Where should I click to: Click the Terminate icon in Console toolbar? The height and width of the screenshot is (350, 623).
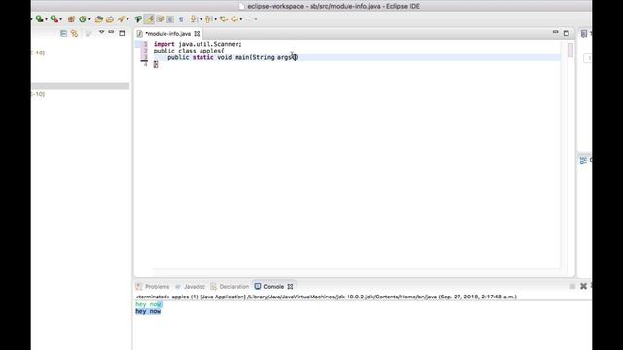572,286
